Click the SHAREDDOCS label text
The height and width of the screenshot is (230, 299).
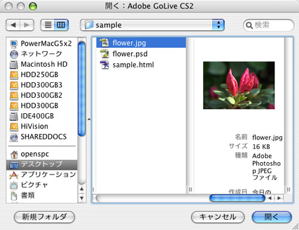(x=44, y=137)
